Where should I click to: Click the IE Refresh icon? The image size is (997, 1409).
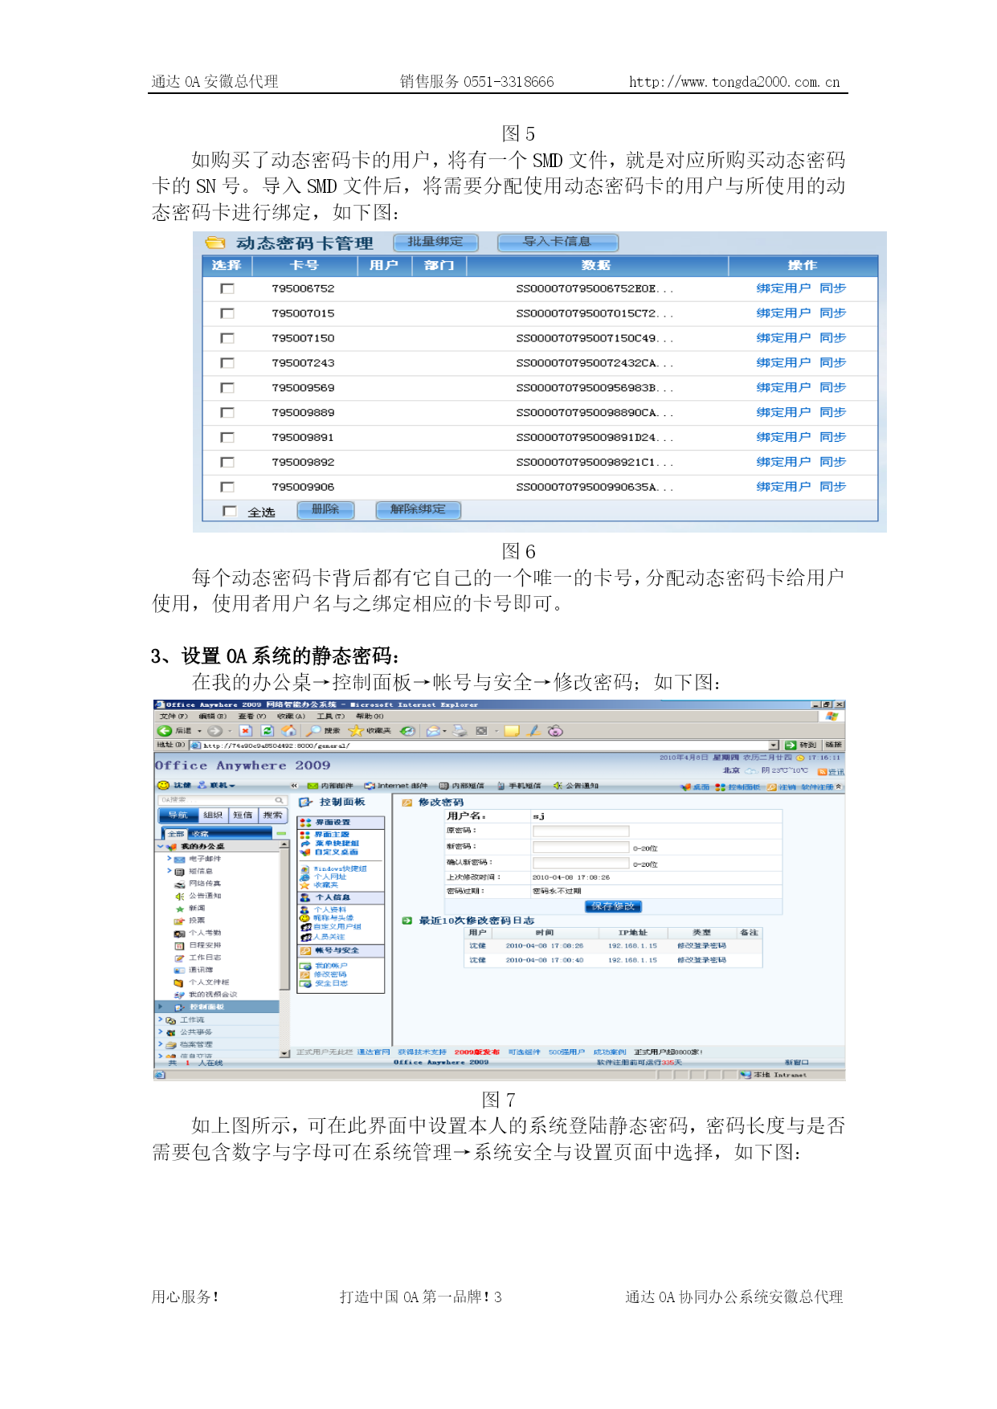click(x=268, y=731)
